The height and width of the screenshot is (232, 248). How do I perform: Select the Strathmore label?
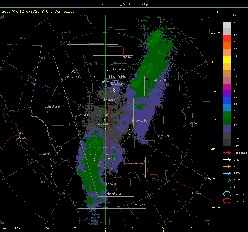click(x=134, y=163)
